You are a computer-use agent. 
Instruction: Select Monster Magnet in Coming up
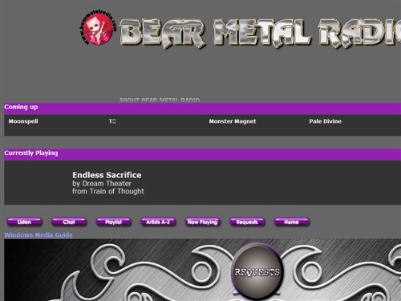pyautogui.click(x=233, y=121)
